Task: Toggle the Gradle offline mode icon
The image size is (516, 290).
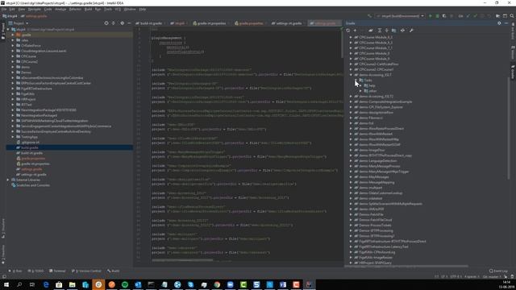Action: pos(402,31)
